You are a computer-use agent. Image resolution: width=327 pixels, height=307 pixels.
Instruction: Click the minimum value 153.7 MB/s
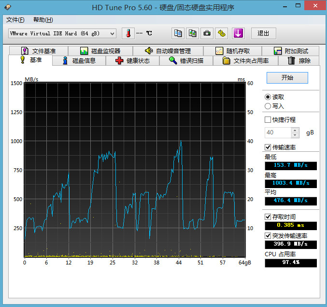tap(291, 165)
